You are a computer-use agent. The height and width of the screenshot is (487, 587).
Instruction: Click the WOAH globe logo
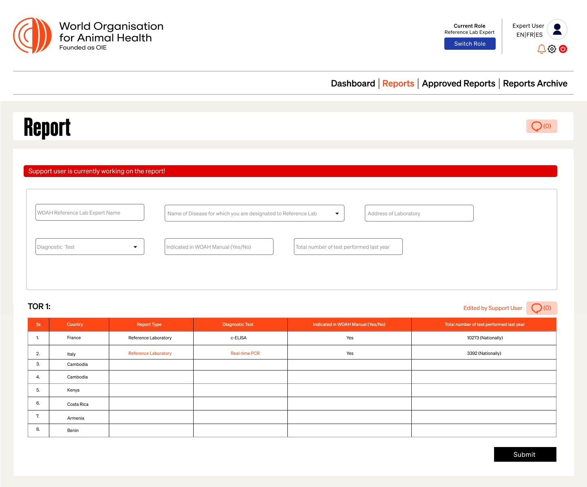[x=33, y=35]
